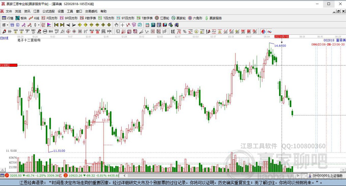Viewport: 346px width, 186px height.
Task: Open T数字表 tool
Action: click(x=145, y=18)
